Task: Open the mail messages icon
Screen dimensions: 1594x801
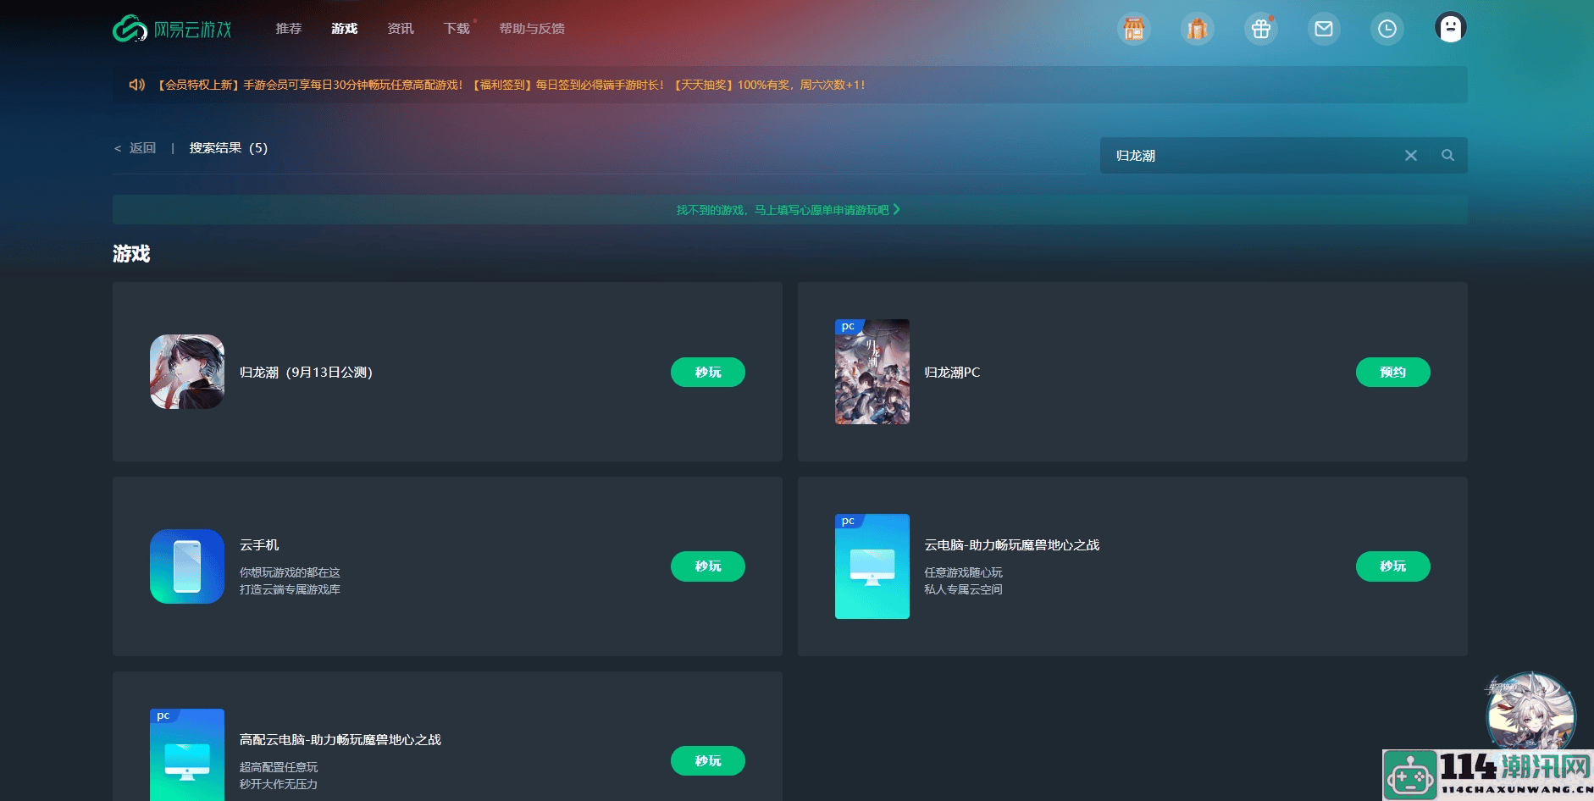Action: tap(1324, 29)
